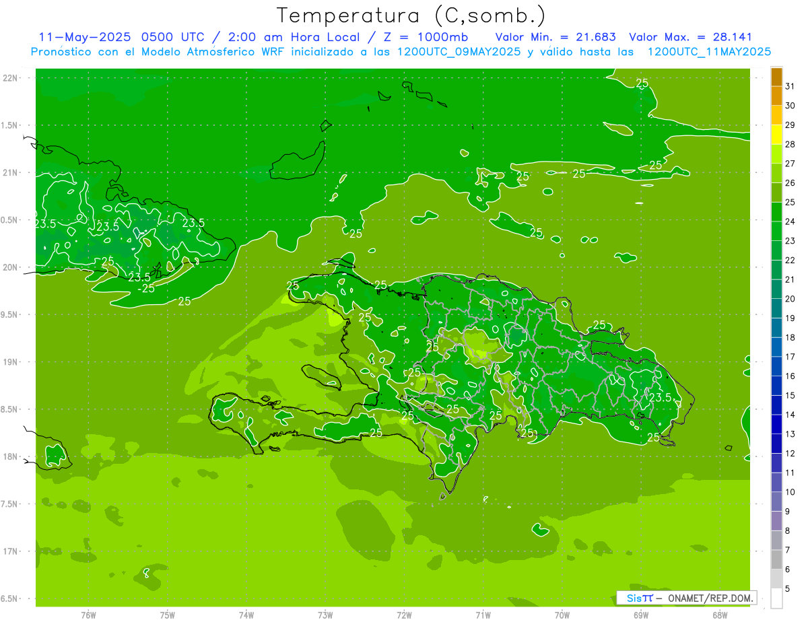Click the "7.5N" latitude axis label
The height and width of the screenshot is (624, 808).
[10, 504]
